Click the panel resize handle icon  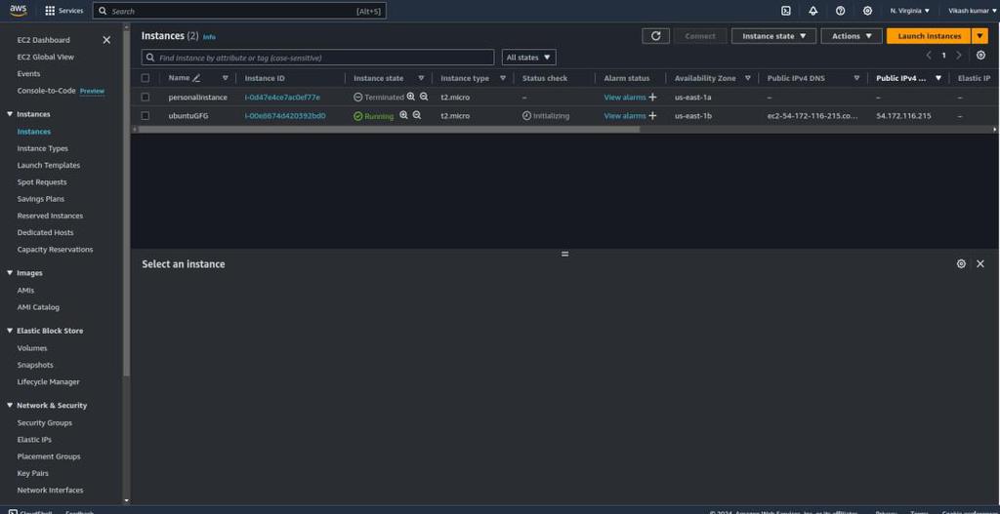[564, 254]
